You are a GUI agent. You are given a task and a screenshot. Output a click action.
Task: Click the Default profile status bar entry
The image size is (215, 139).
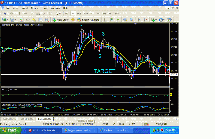(23, 124)
